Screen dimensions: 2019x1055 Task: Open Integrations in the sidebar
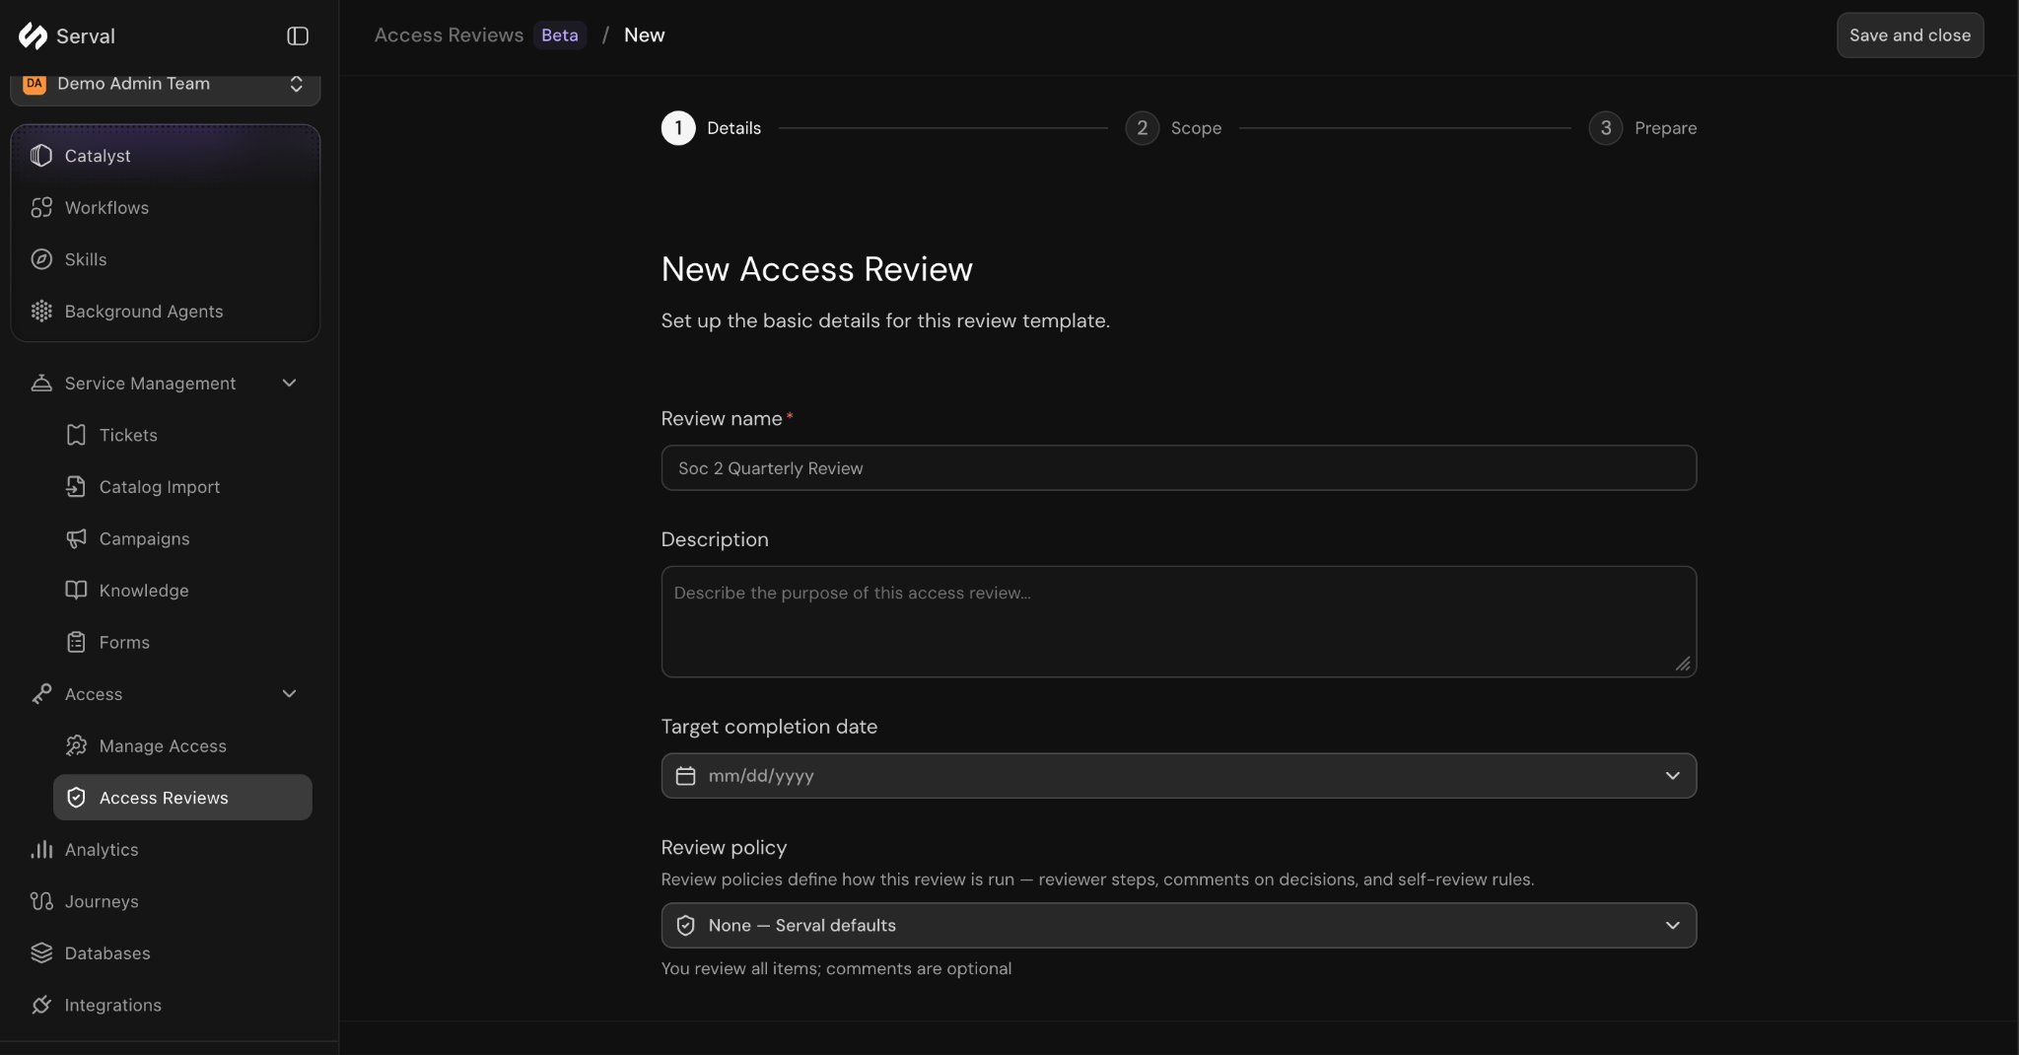[166, 1005]
